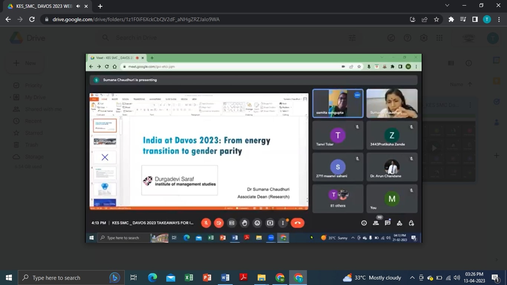Open the Mail app from the taskbar
The height and width of the screenshot is (285, 507).
click(171, 278)
